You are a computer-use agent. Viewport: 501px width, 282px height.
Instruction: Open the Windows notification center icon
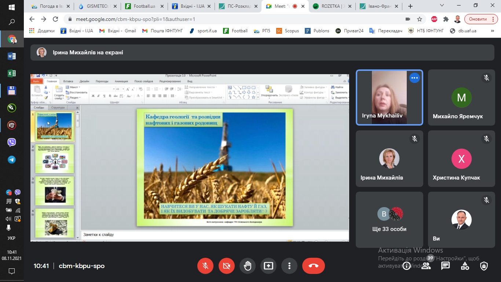point(11,271)
